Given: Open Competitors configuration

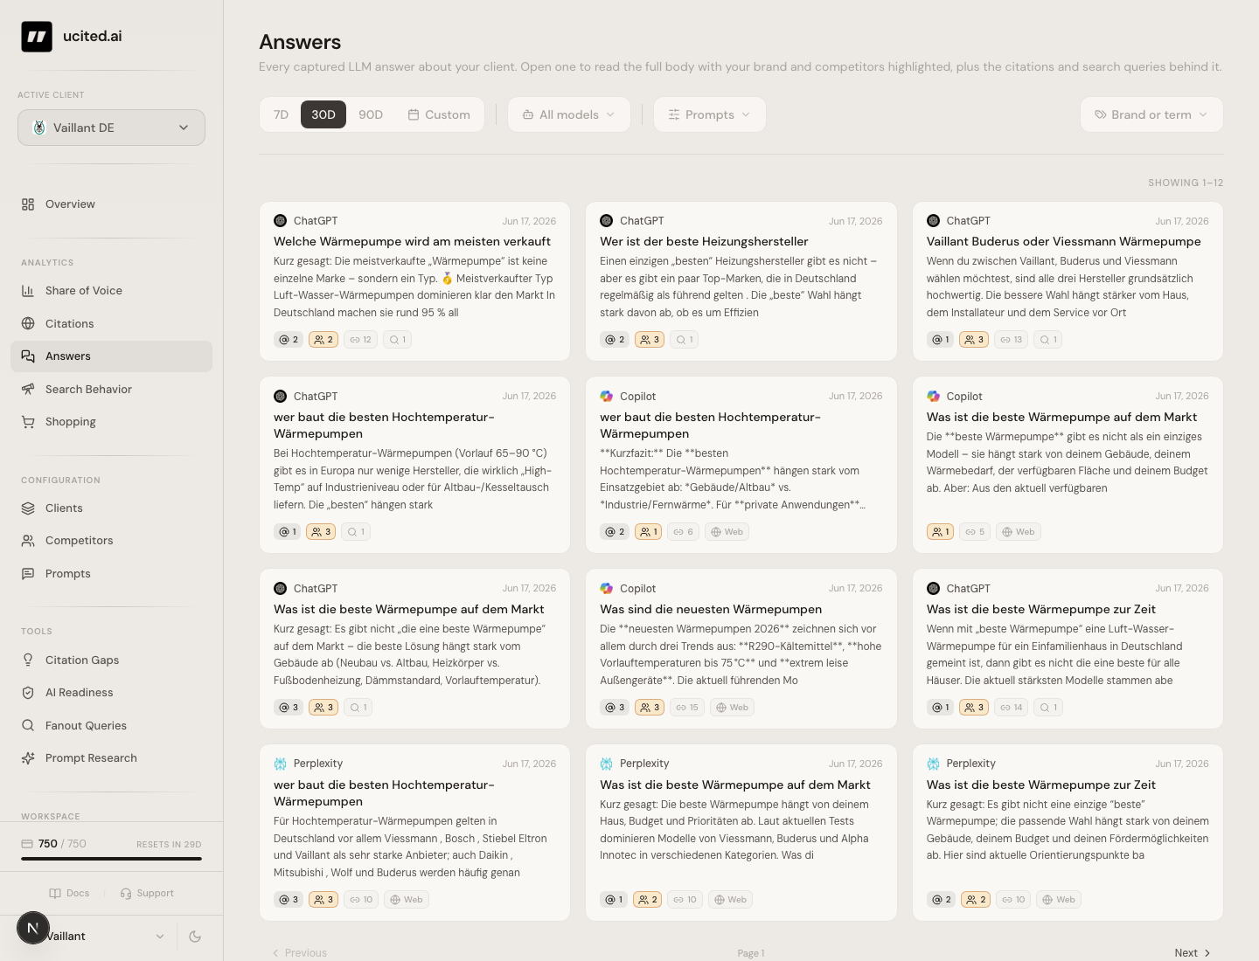Looking at the screenshot, I should pos(111,541).
